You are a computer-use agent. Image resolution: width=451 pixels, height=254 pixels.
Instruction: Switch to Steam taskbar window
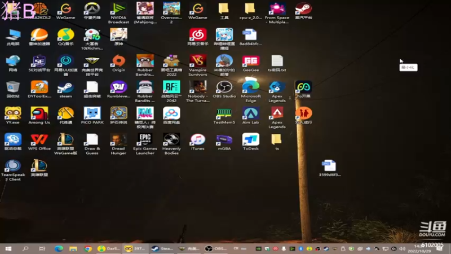(162, 248)
